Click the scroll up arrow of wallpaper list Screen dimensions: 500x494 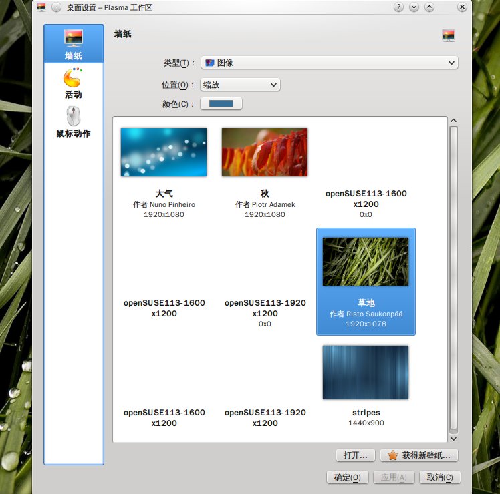[x=453, y=121]
